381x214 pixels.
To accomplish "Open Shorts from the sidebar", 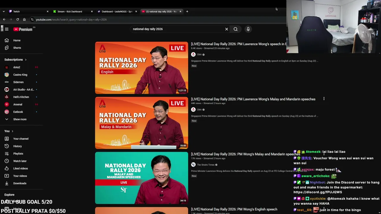I will pyautogui.click(x=17, y=48).
